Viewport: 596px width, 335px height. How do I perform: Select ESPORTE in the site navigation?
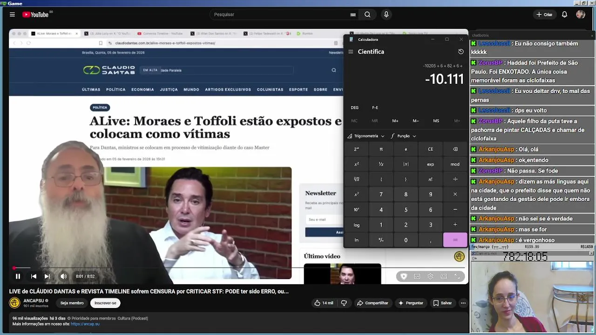point(298,89)
